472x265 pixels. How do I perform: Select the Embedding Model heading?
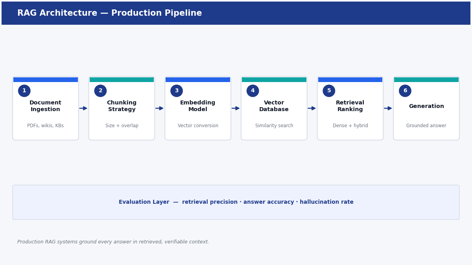(x=198, y=106)
